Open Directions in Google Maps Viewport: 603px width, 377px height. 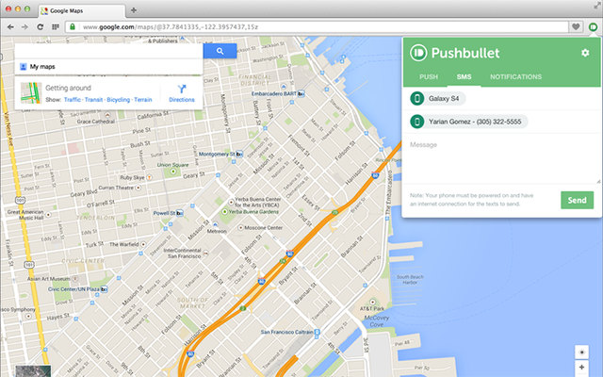click(182, 93)
